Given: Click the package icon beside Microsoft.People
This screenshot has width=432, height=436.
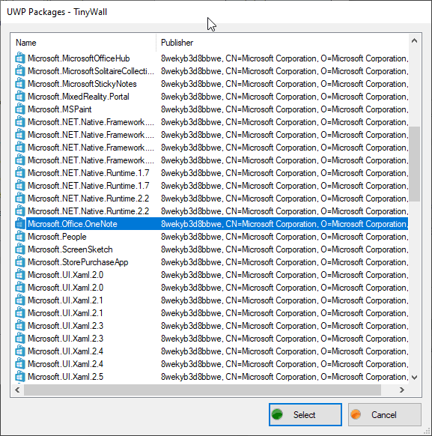Looking at the screenshot, I should coord(19,237).
